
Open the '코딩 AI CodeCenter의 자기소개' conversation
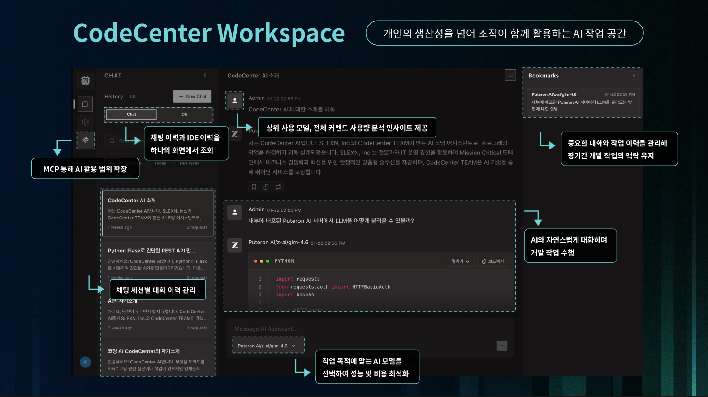(158, 359)
